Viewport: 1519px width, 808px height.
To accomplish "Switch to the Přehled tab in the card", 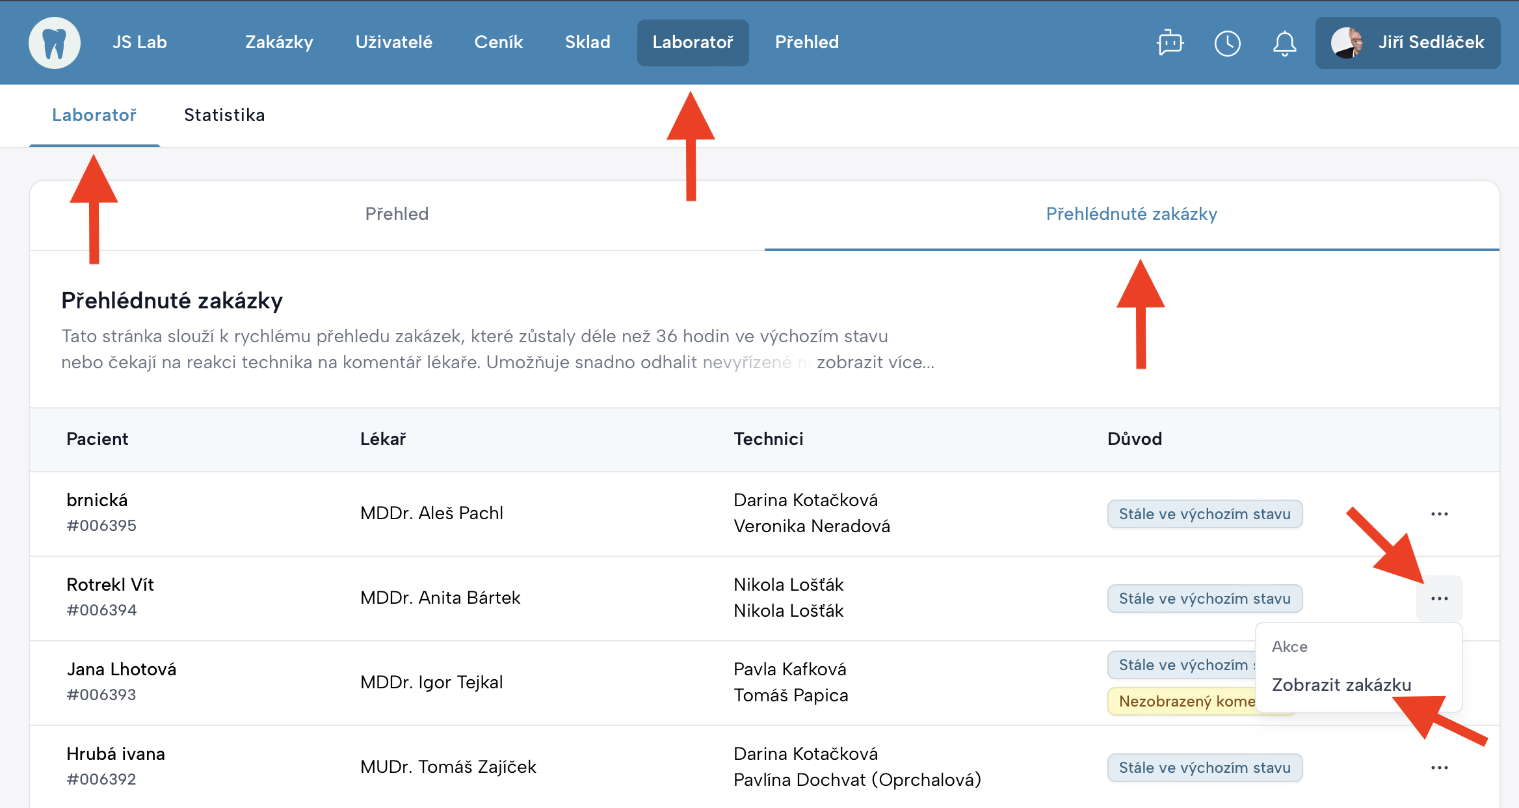I will 397,214.
